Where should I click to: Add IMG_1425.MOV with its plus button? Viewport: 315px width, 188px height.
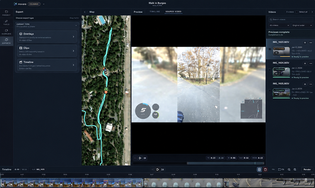click(x=305, y=84)
